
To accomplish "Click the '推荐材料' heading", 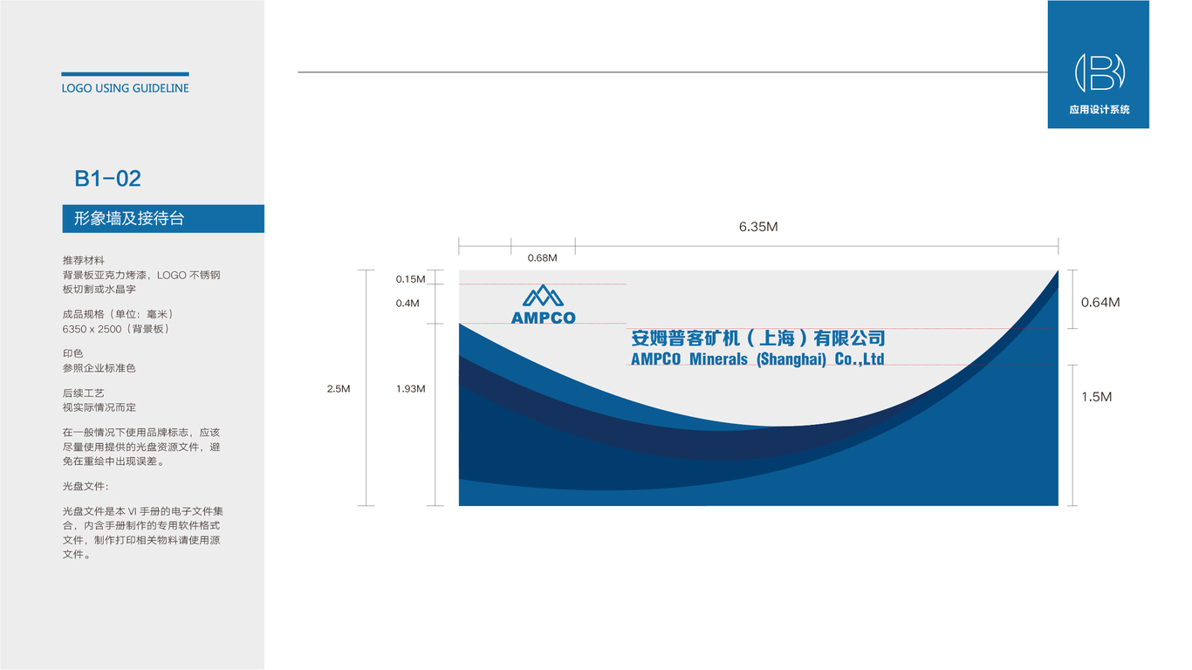I will (84, 261).
